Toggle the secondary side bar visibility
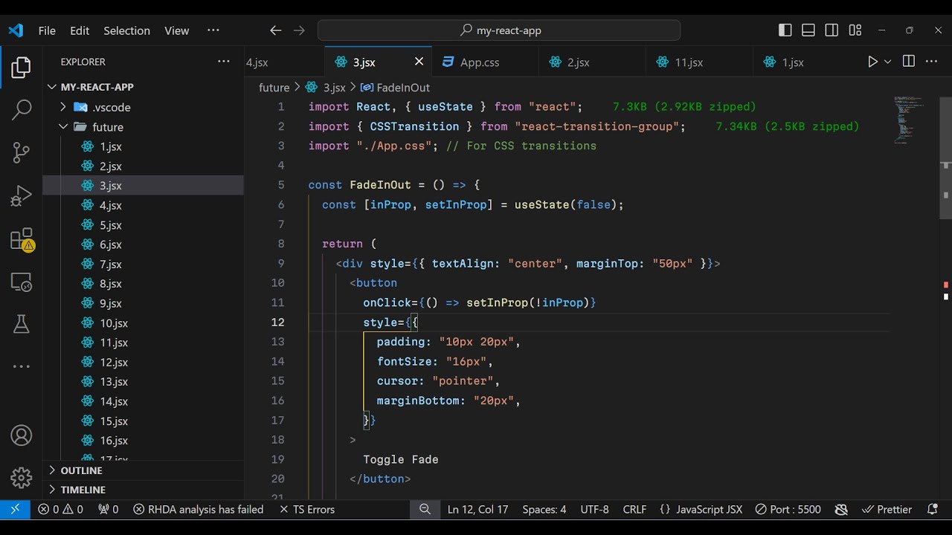 click(x=832, y=30)
